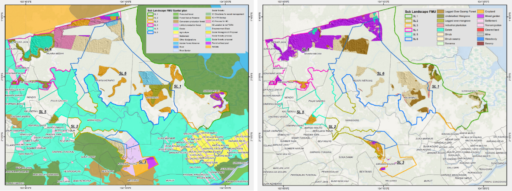Select the Swamp legend swatch in land cover legend
The image size is (512, 191).
pos(480,43)
